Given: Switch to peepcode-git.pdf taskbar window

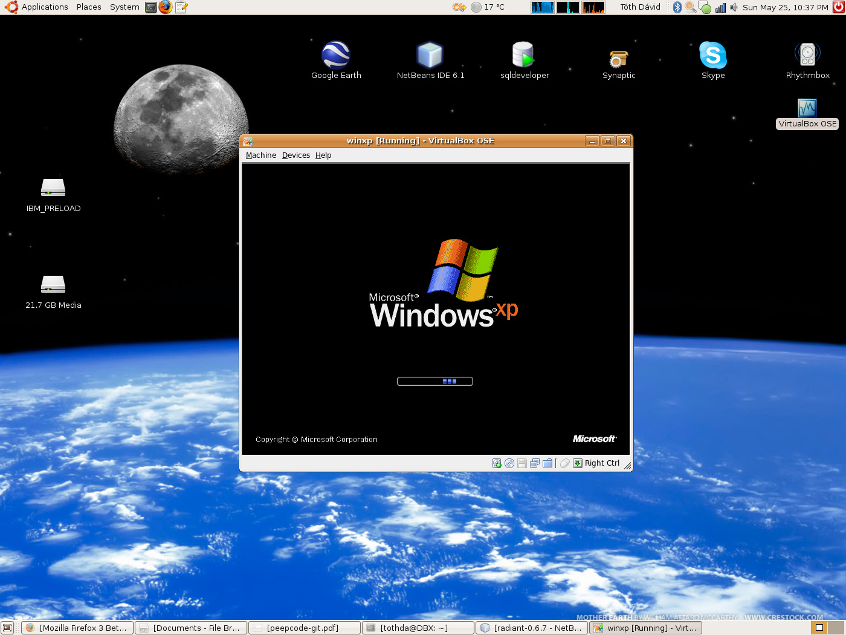Looking at the screenshot, I should click(x=305, y=628).
